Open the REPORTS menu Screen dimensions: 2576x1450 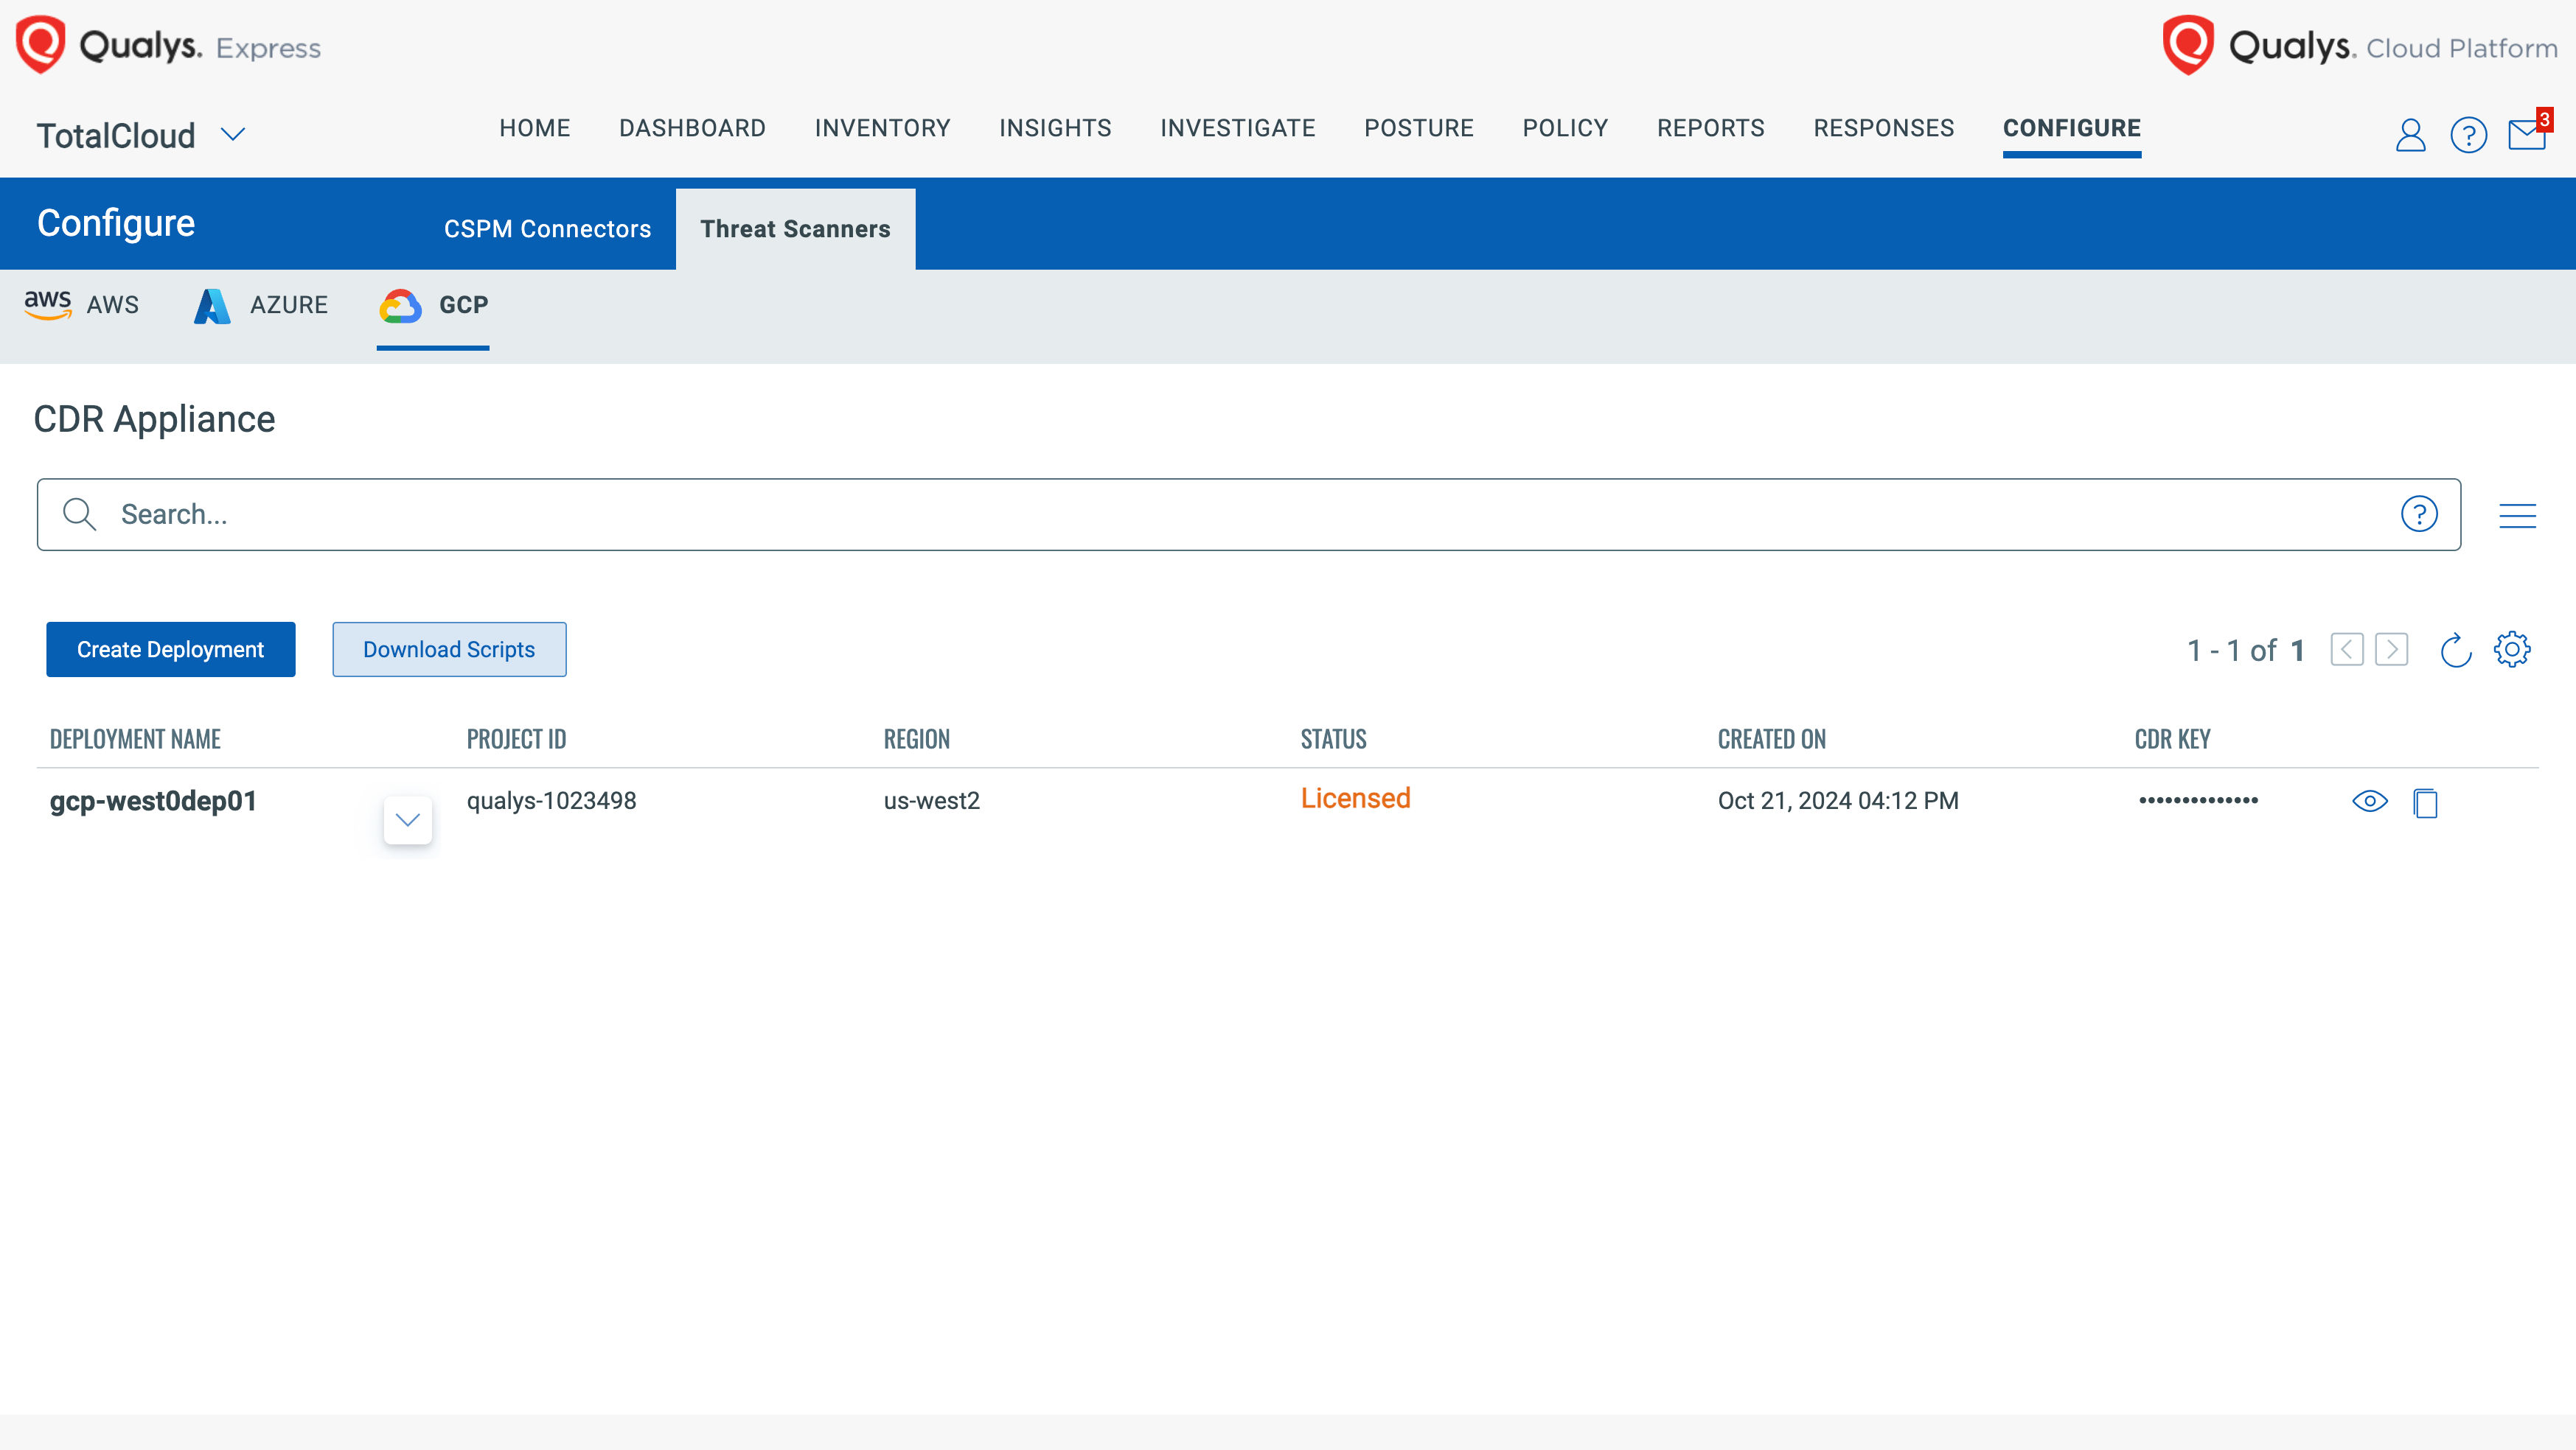(x=1711, y=128)
